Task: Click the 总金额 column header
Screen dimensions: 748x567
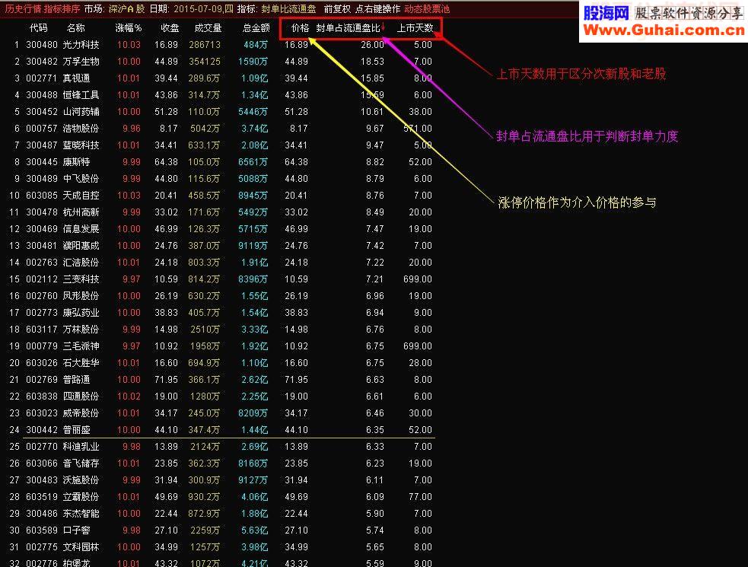Action: click(256, 28)
